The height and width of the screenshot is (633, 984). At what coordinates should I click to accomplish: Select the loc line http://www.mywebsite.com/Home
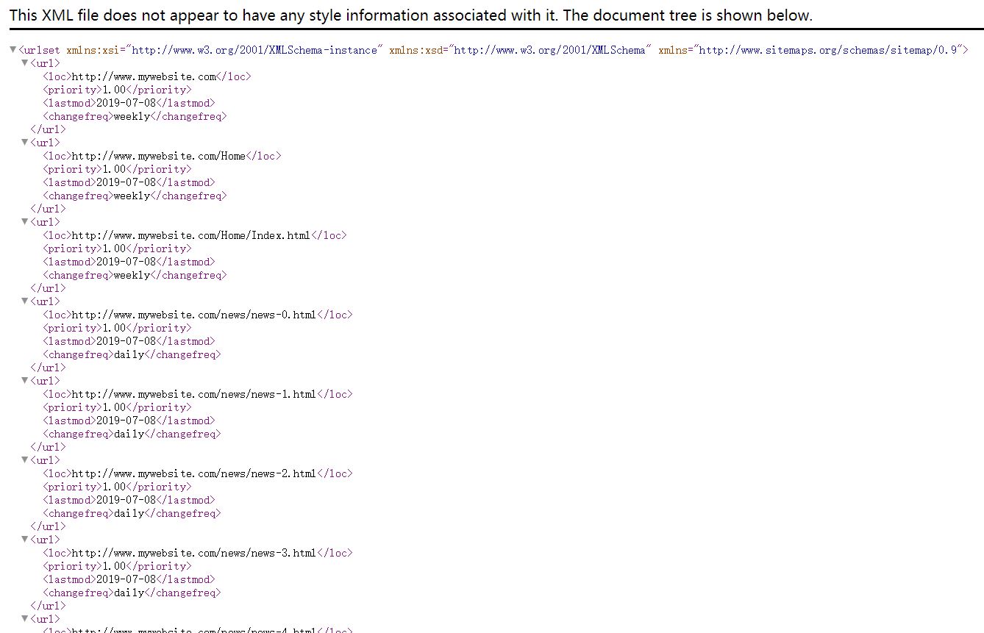(162, 156)
